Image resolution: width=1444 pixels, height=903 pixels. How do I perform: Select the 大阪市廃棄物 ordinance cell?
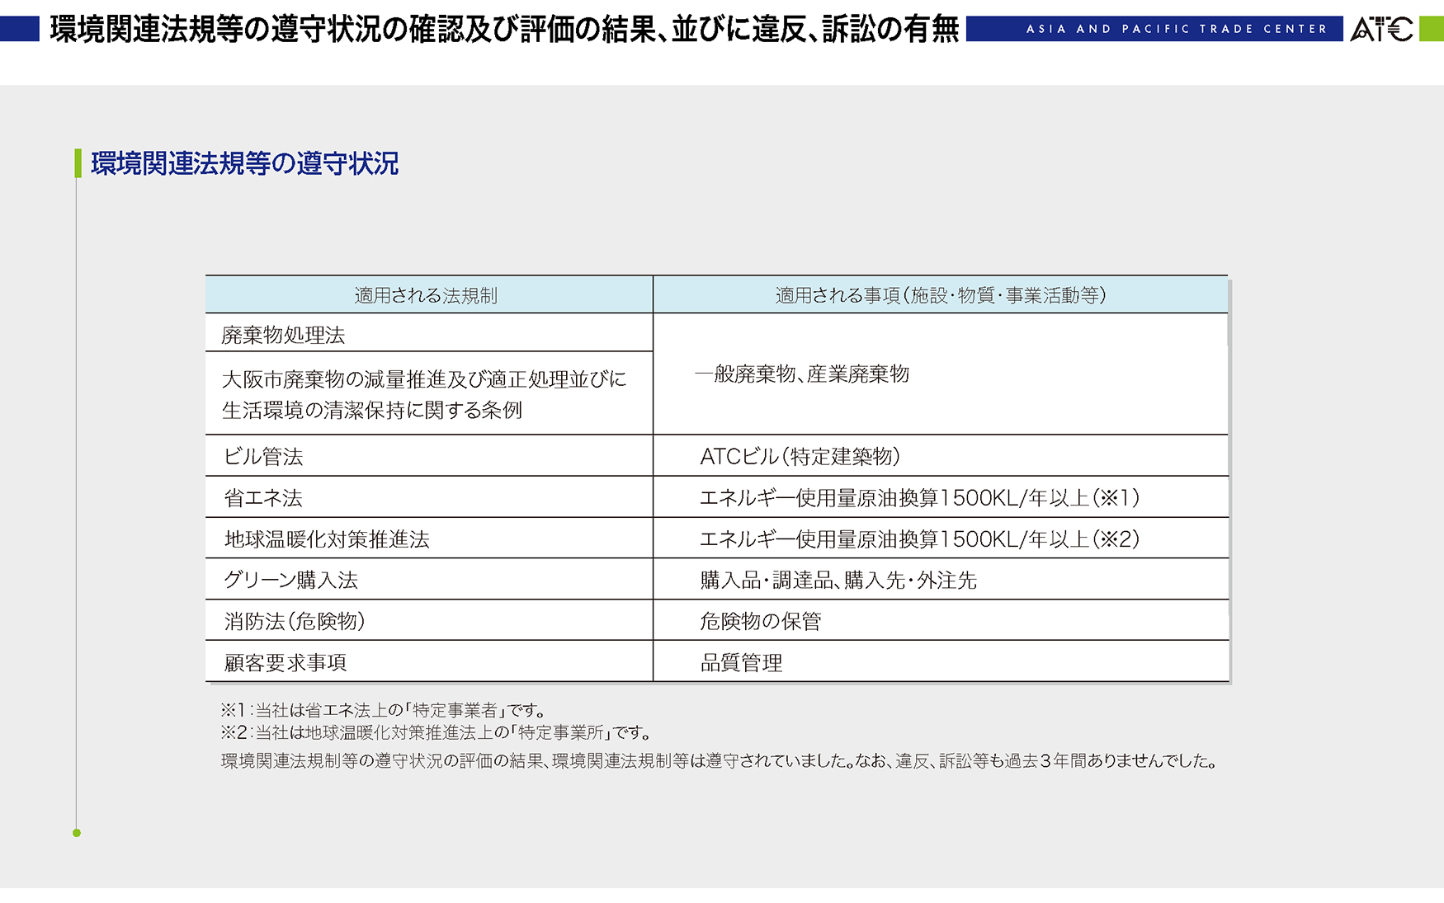428,394
